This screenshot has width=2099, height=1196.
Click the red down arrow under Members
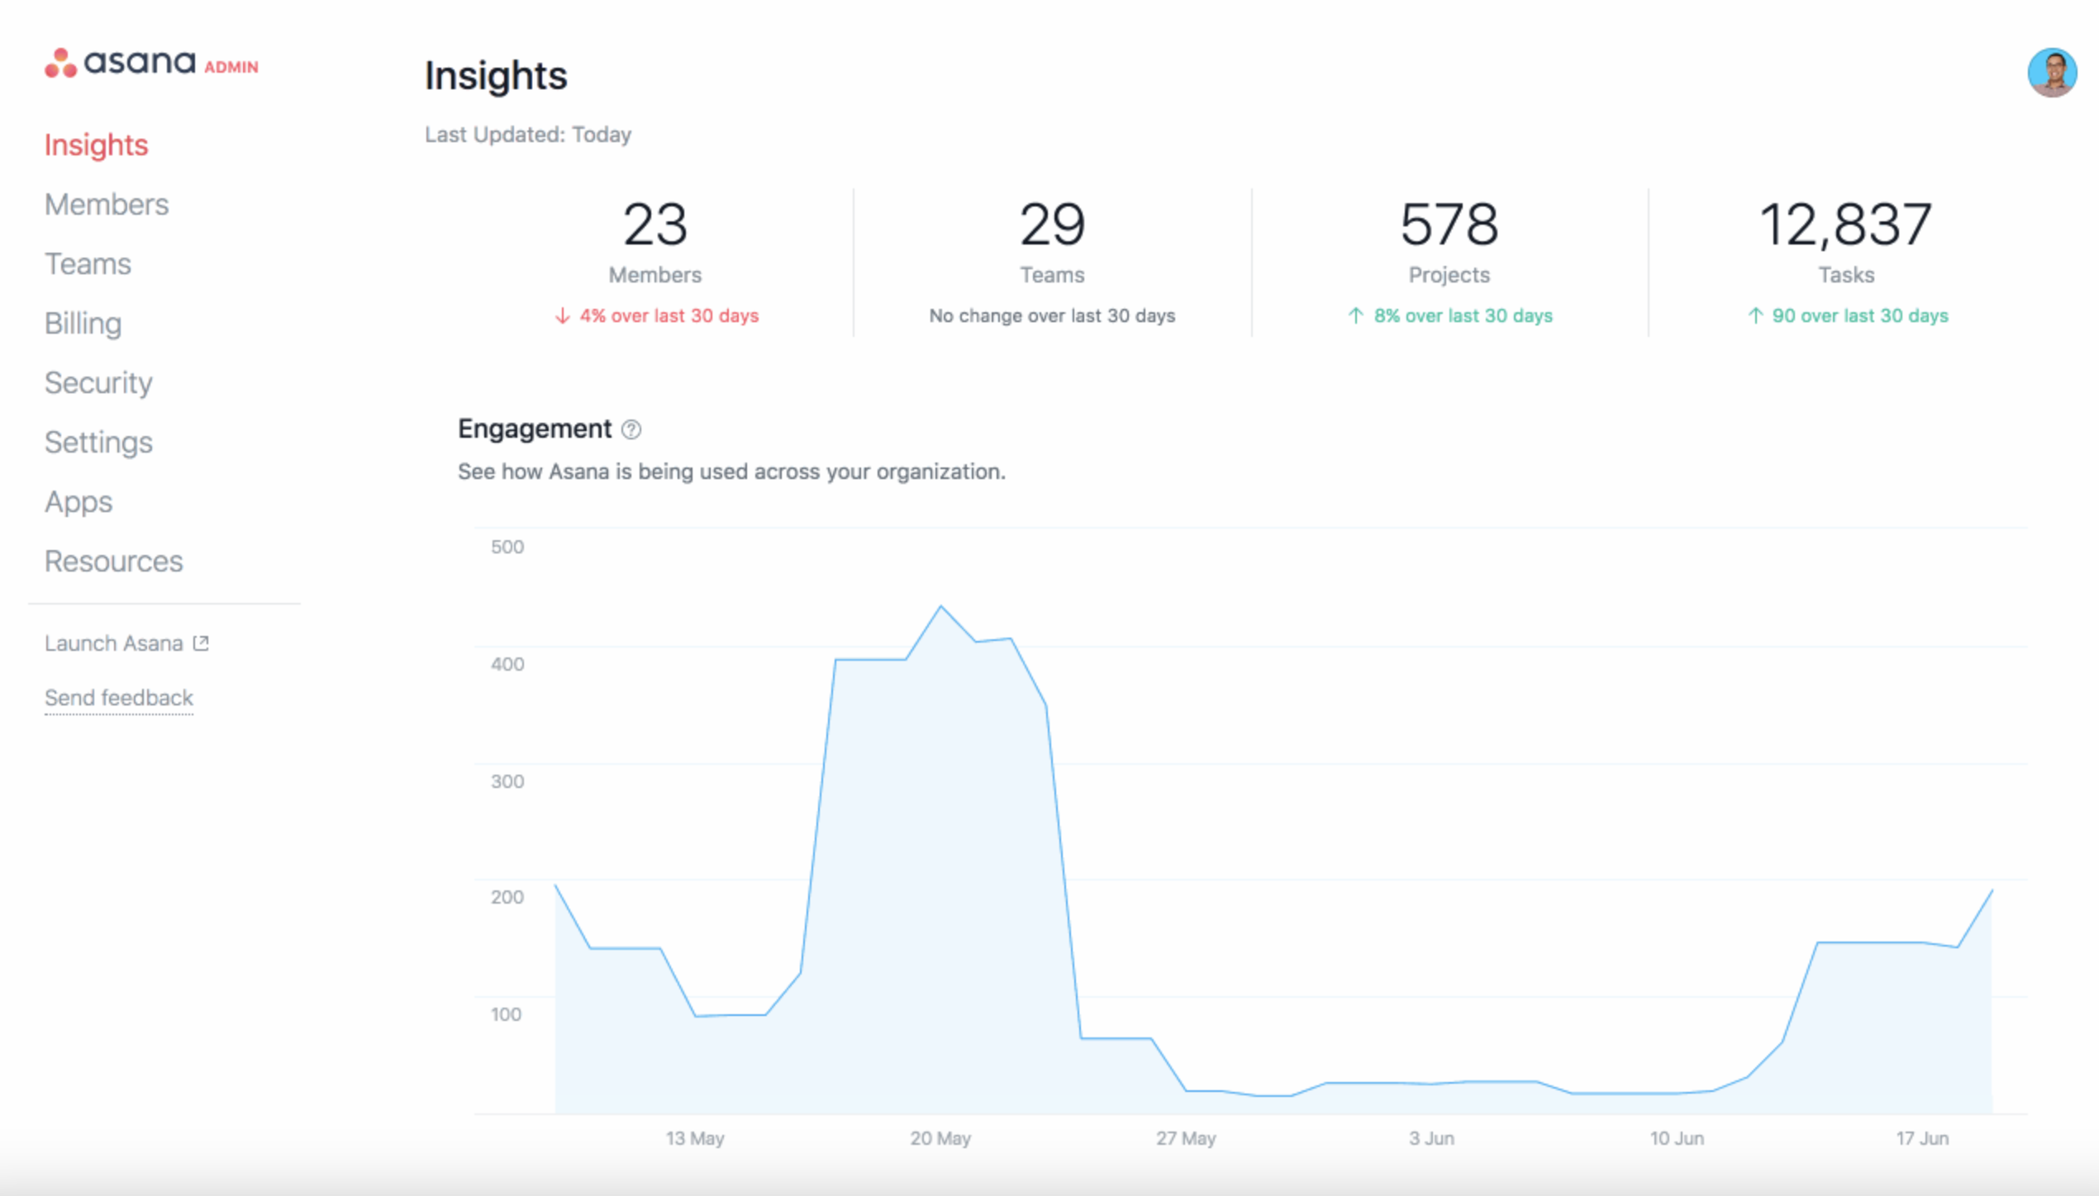tap(563, 316)
